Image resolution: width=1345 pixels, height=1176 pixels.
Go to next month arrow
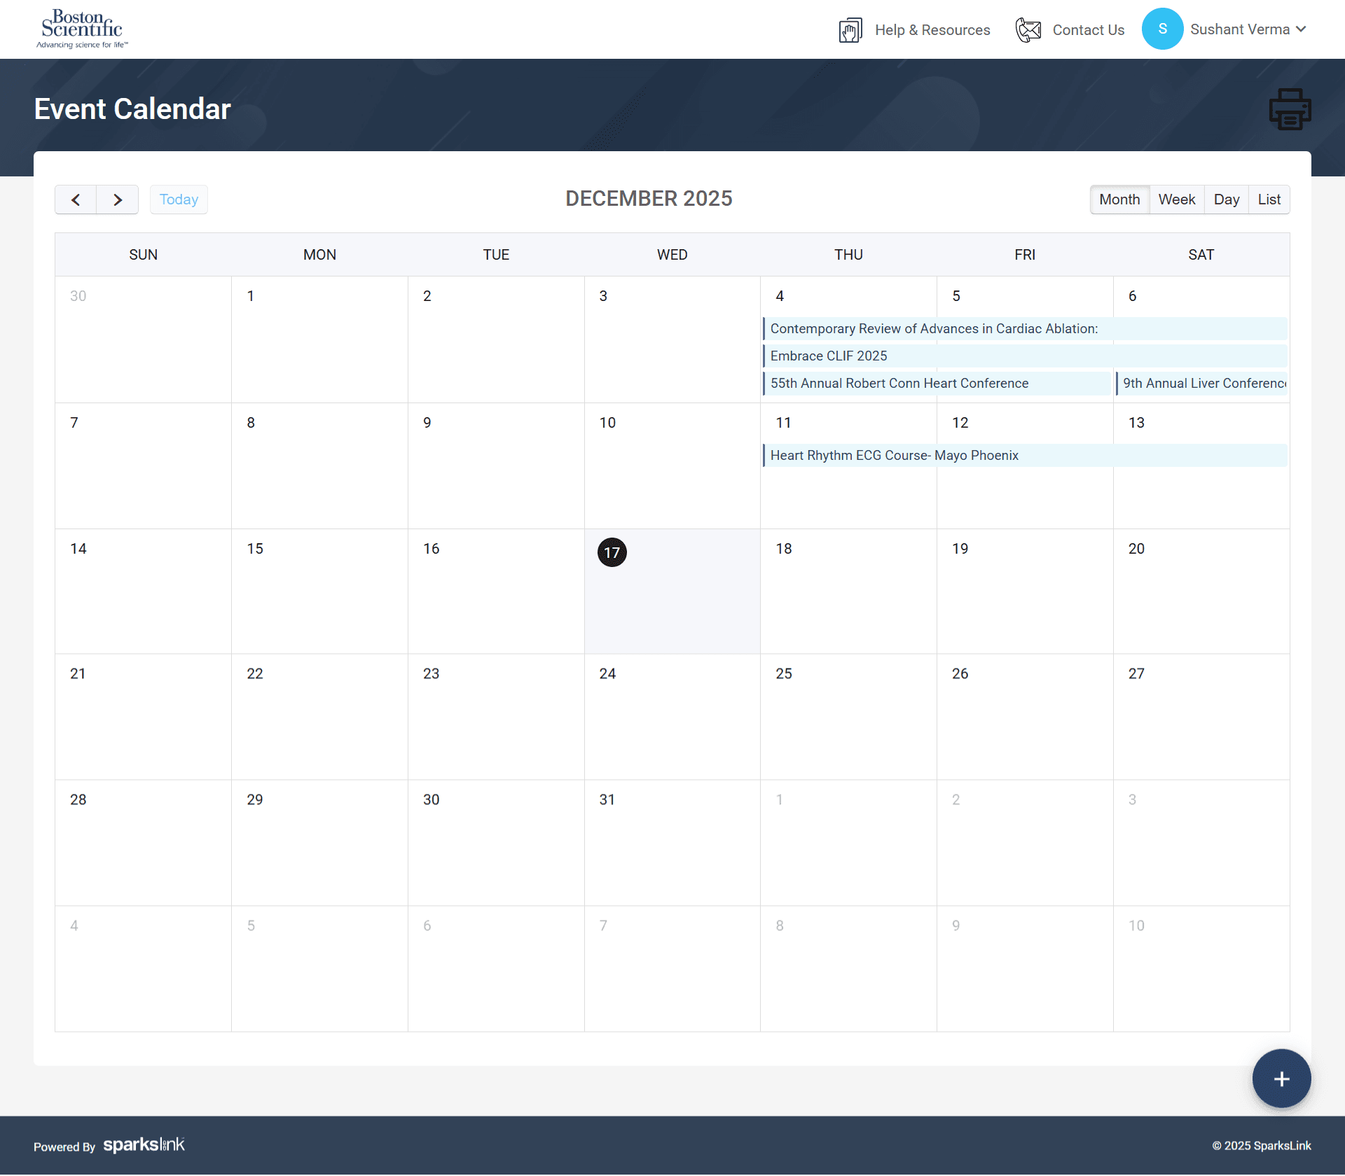click(118, 199)
